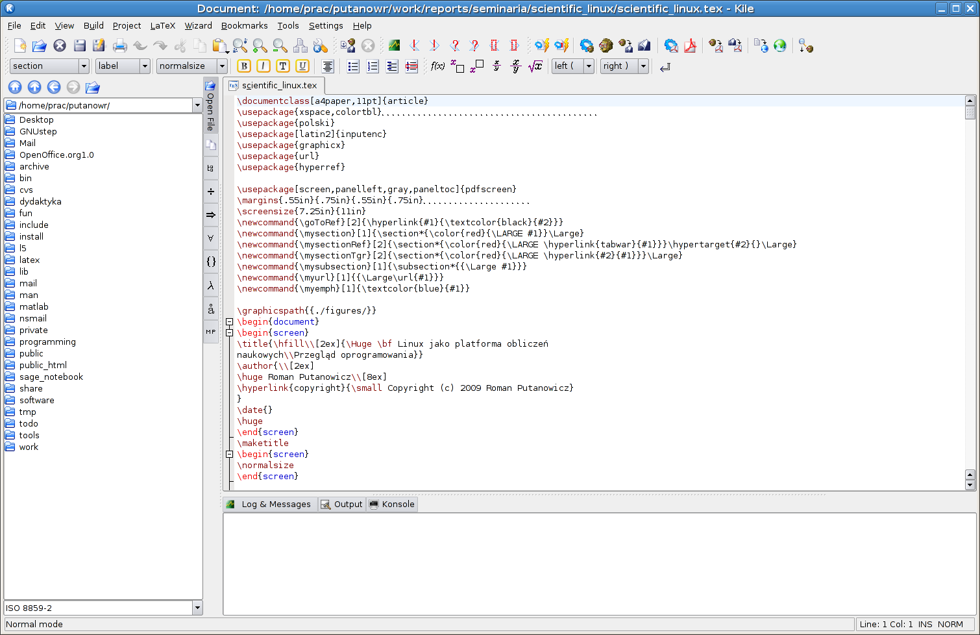Viewport: 980px width, 635px height.
Task: Open the LaTeX menu
Action: 163,25
